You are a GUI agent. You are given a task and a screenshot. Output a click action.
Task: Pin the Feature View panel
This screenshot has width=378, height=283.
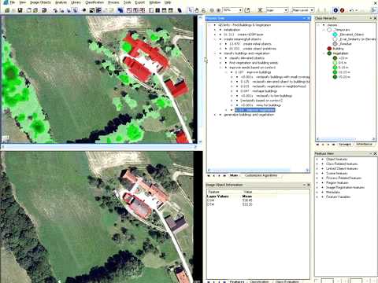[371, 153]
